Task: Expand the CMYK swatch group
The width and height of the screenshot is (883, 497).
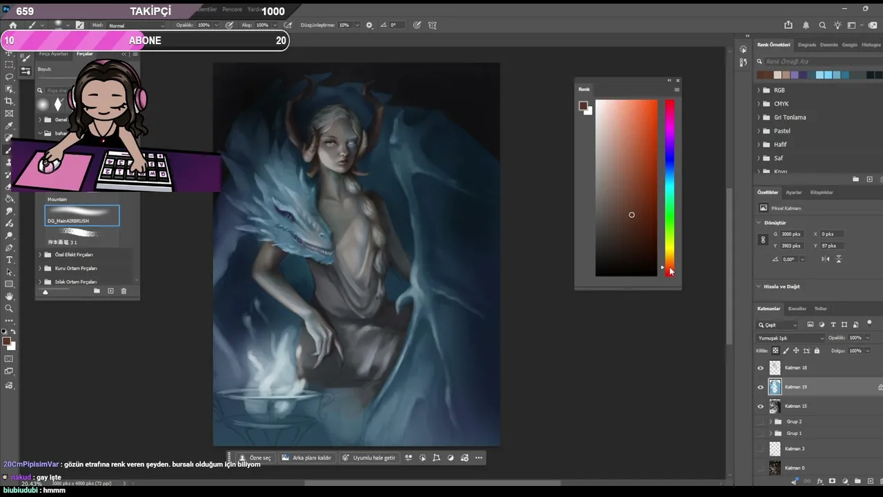Action: (759, 104)
